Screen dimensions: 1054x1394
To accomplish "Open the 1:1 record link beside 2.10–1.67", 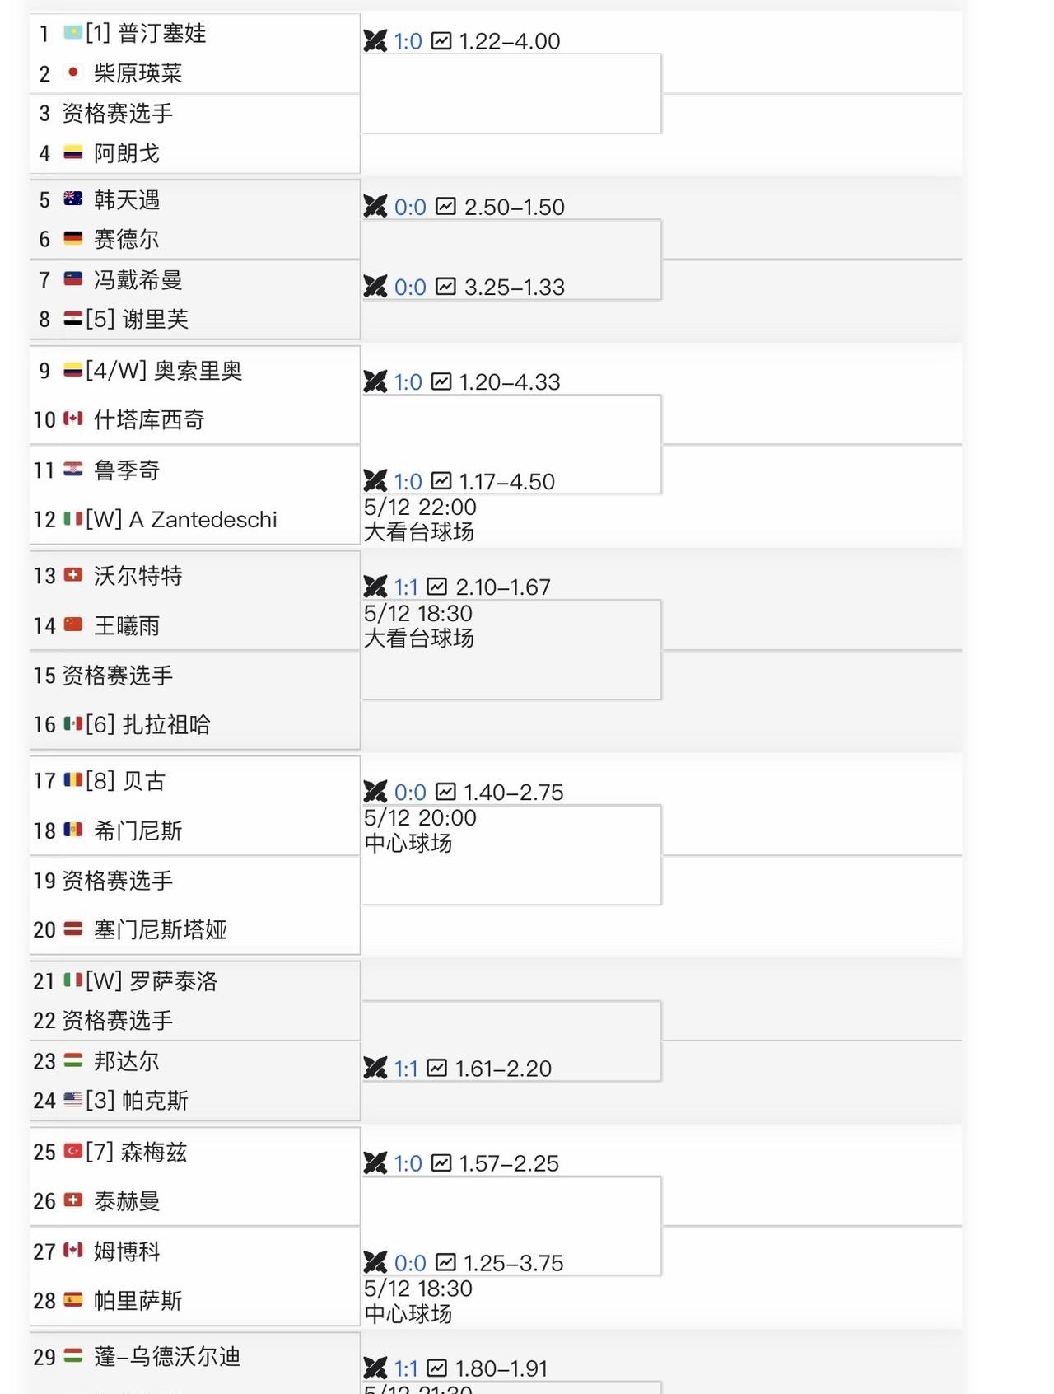I will (406, 587).
